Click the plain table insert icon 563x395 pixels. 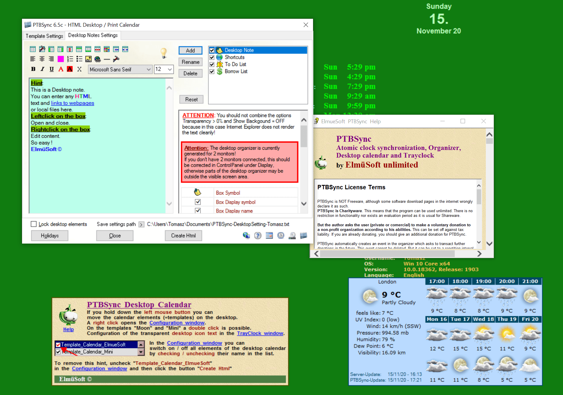pyautogui.click(x=33, y=49)
